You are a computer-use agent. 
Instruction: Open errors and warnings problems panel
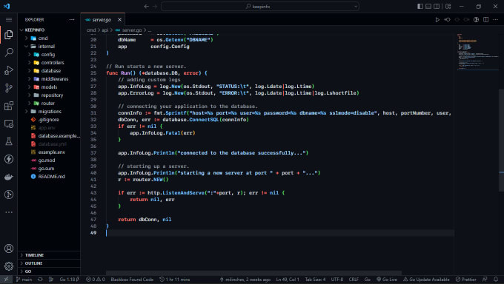[x=96, y=280]
